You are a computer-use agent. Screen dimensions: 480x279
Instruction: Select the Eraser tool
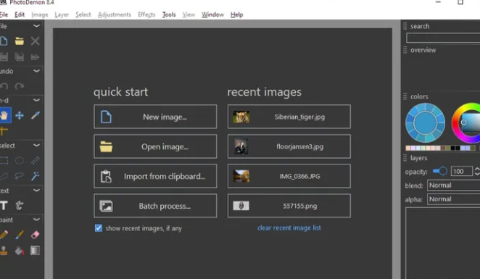tap(36, 235)
